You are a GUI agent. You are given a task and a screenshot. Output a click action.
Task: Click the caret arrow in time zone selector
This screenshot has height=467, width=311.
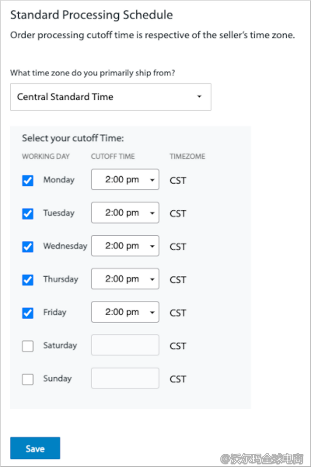pos(199,97)
